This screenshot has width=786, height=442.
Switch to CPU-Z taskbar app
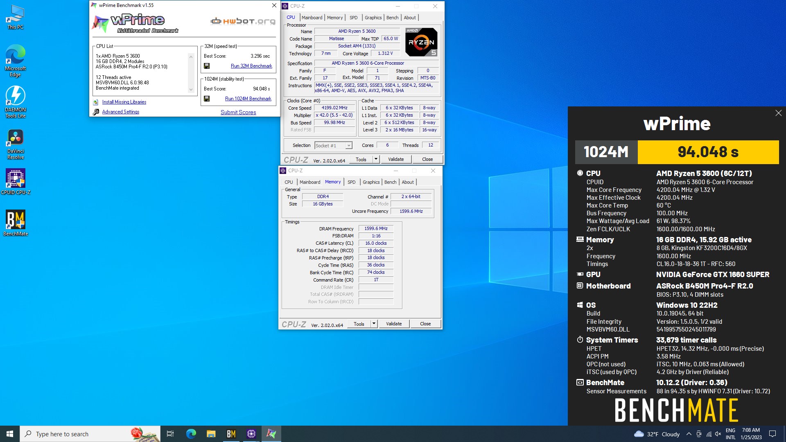tap(251, 434)
